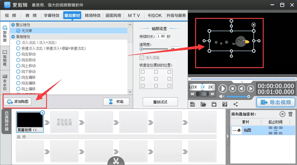Image resolution: width=297 pixels, height=165 pixels.
Task: Save project with floppy disk icon
Action: pyautogui.click(x=214, y=104)
